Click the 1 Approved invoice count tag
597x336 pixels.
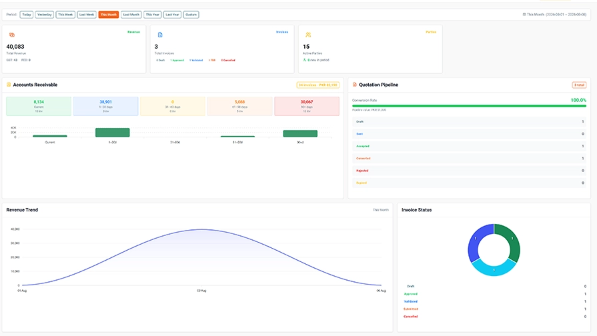(x=177, y=60)
